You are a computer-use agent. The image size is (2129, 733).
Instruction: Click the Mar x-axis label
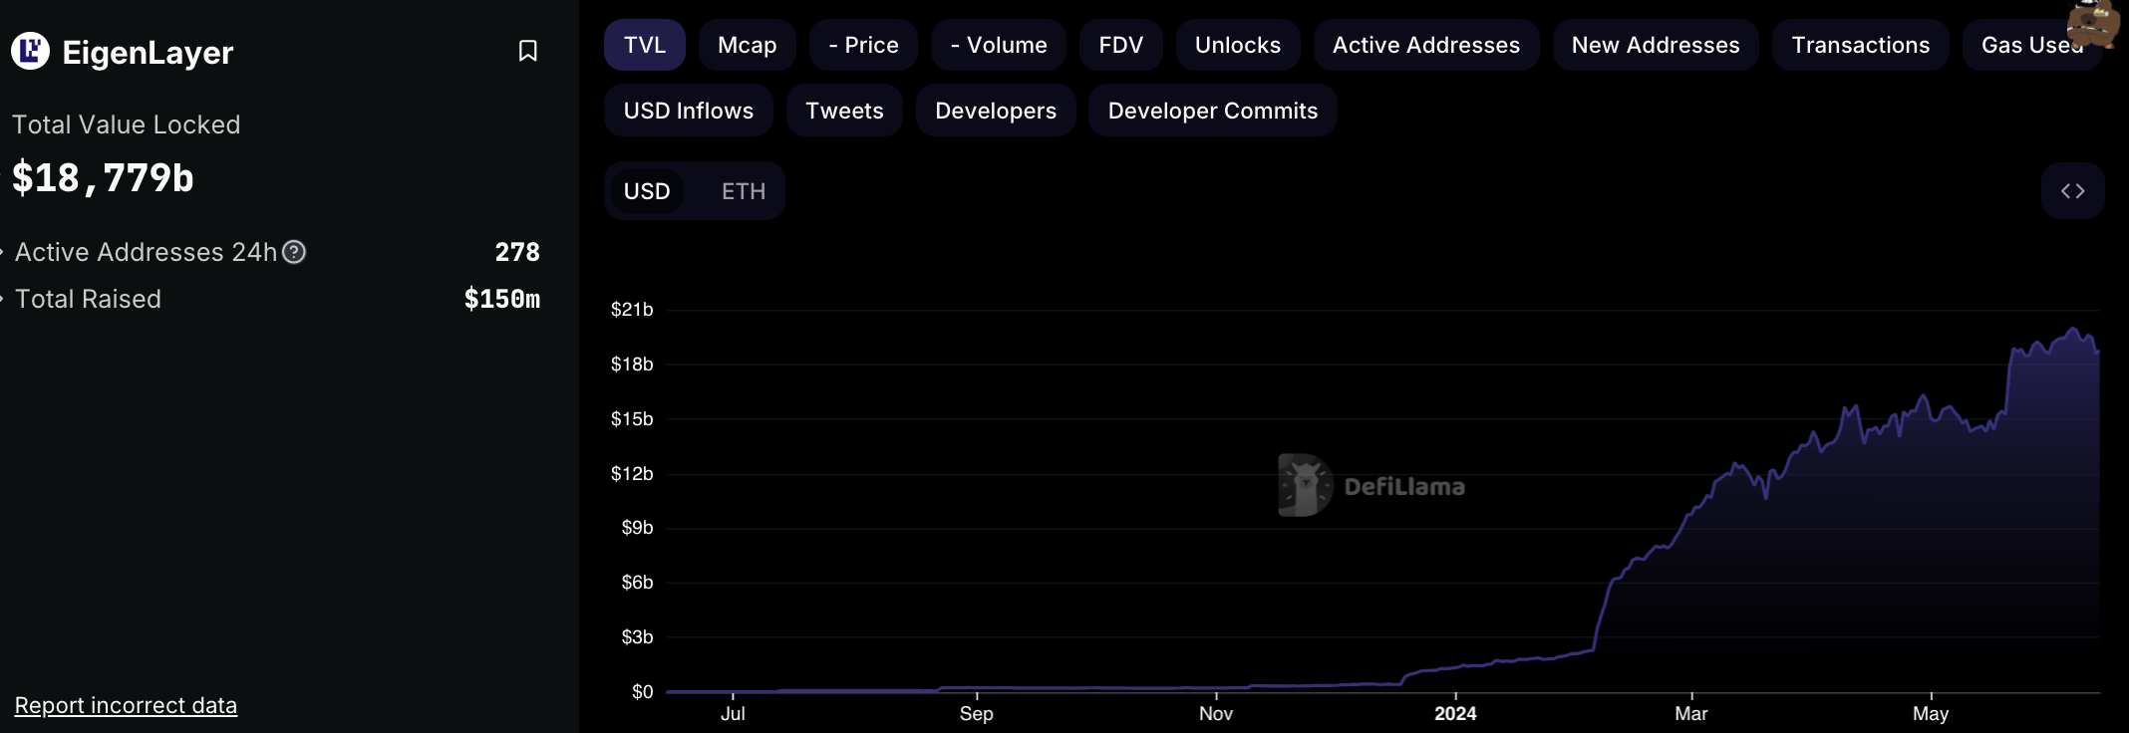1691,713
